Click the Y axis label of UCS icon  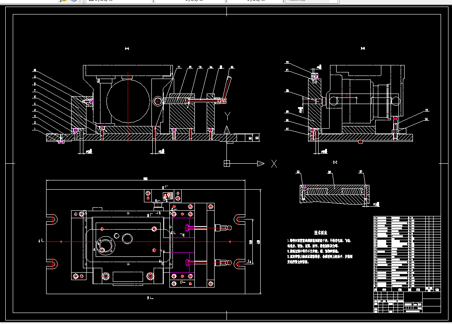click(227, 116)
